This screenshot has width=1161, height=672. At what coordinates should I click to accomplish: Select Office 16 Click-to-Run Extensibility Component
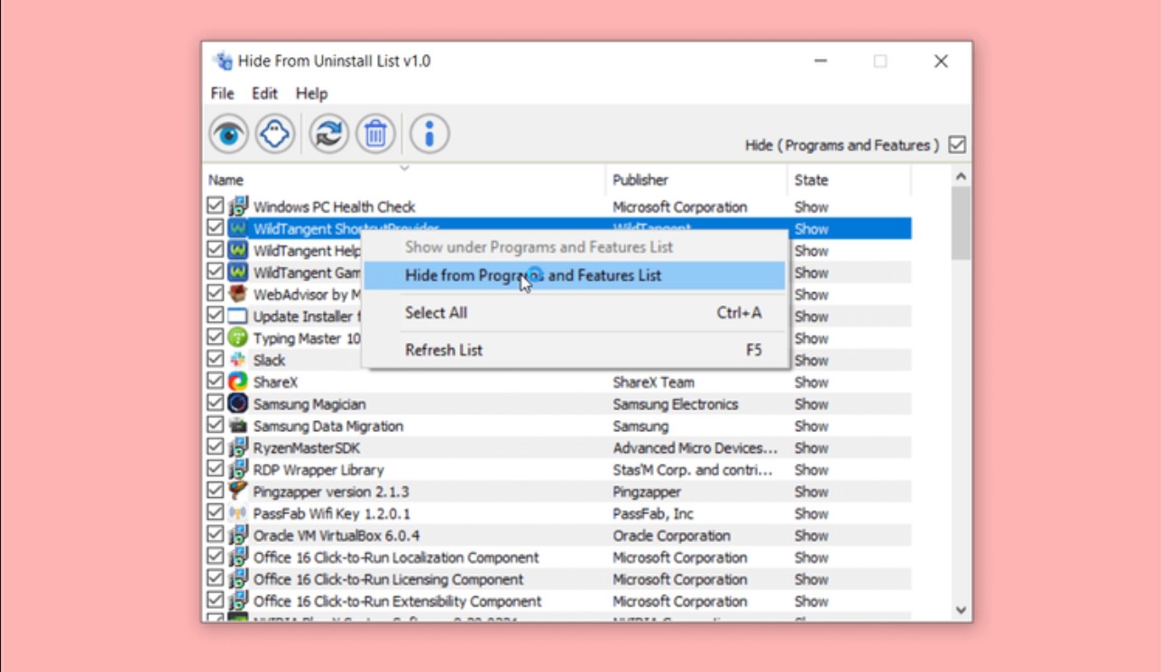click(x=557, y=601)
